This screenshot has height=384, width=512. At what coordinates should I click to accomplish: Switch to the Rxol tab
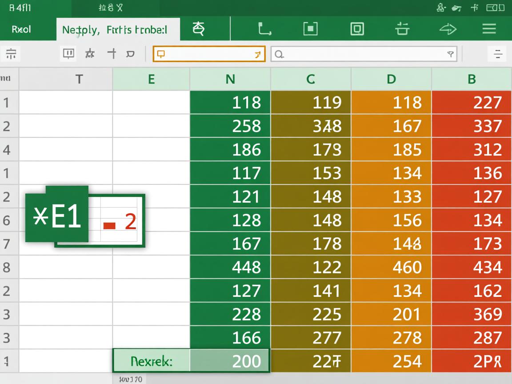click(21, 30)
